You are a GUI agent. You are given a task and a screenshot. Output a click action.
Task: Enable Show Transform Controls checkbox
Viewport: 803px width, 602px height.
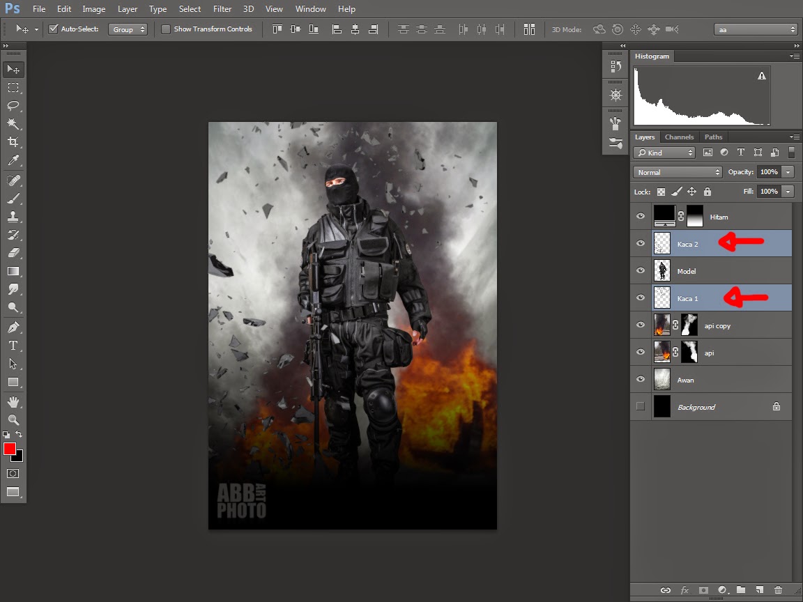[x=166, y=29]
